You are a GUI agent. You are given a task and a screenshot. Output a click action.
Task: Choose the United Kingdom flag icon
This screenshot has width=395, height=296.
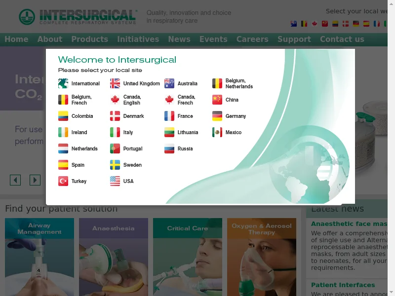[115, 83]
